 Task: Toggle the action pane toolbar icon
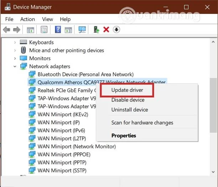point(68,30)
